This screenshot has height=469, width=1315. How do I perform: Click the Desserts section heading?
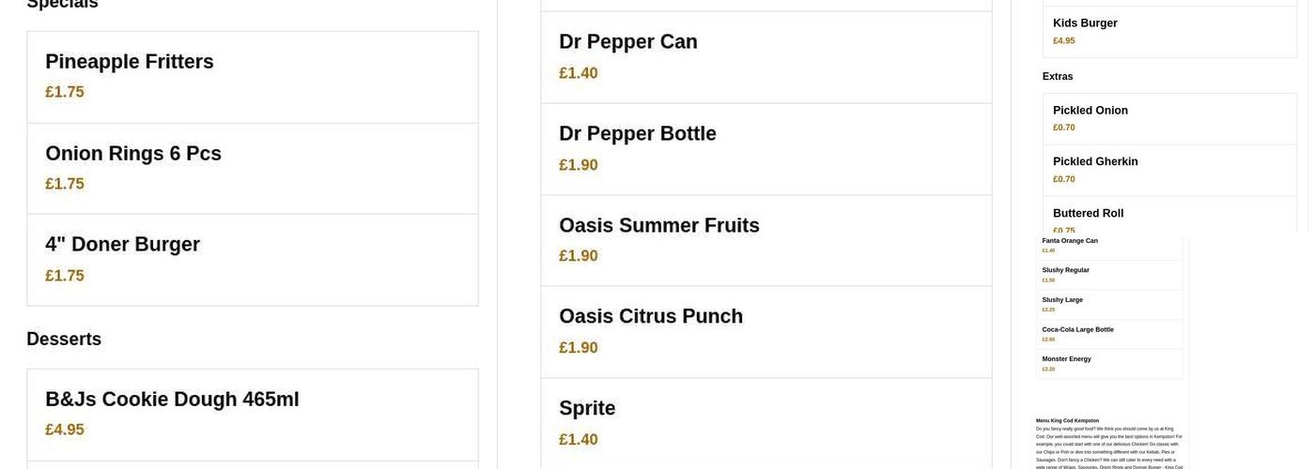click(64, 339)
